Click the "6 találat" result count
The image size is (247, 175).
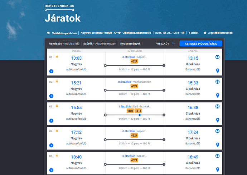click(x=194, y=33)
